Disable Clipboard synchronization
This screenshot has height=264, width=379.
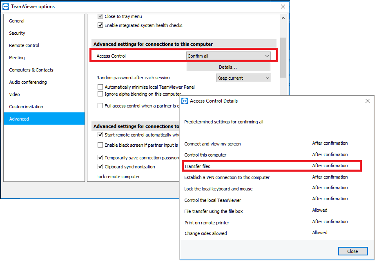[x=100, y=167]
